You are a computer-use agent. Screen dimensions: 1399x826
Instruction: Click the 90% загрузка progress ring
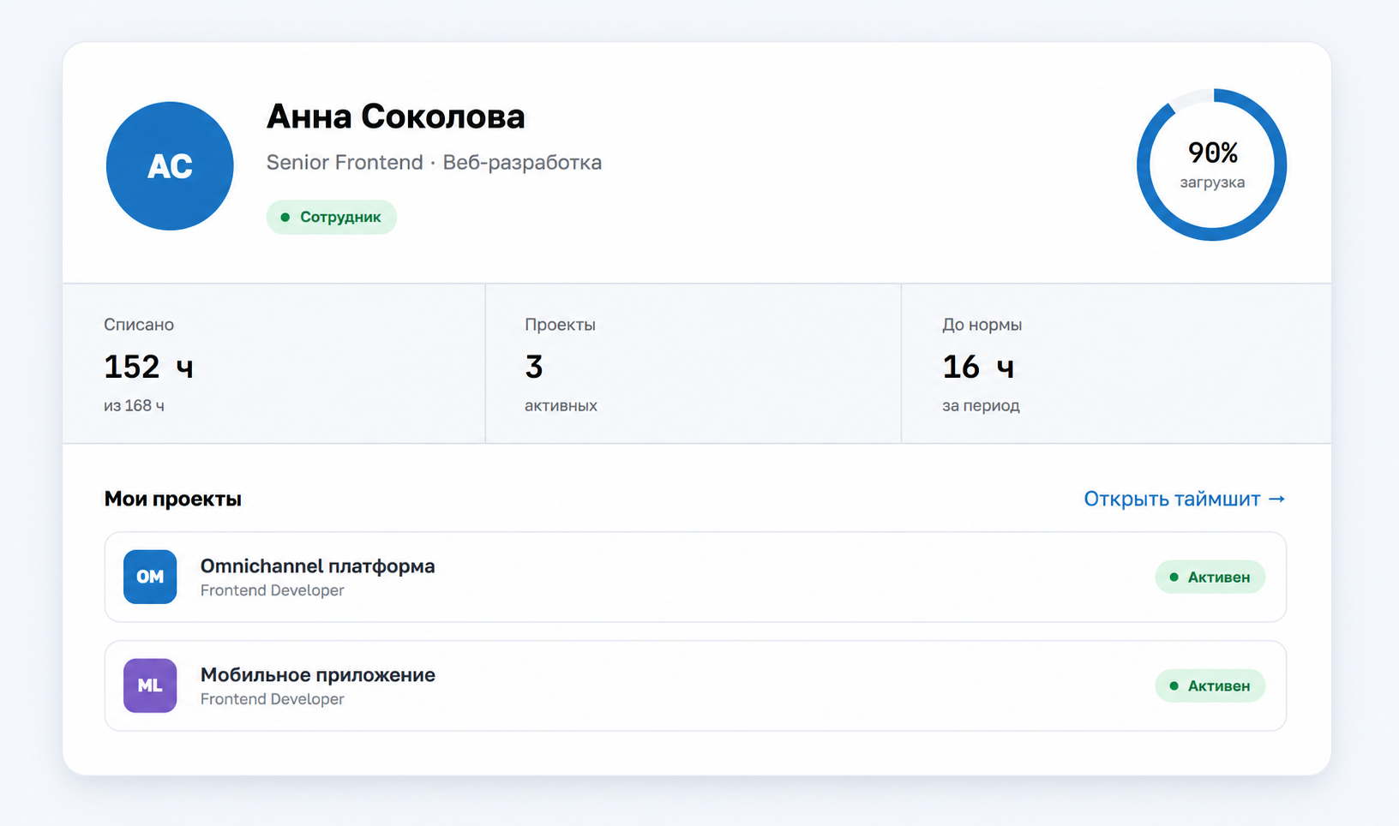pyautogui.click(x=1212, y=165)
